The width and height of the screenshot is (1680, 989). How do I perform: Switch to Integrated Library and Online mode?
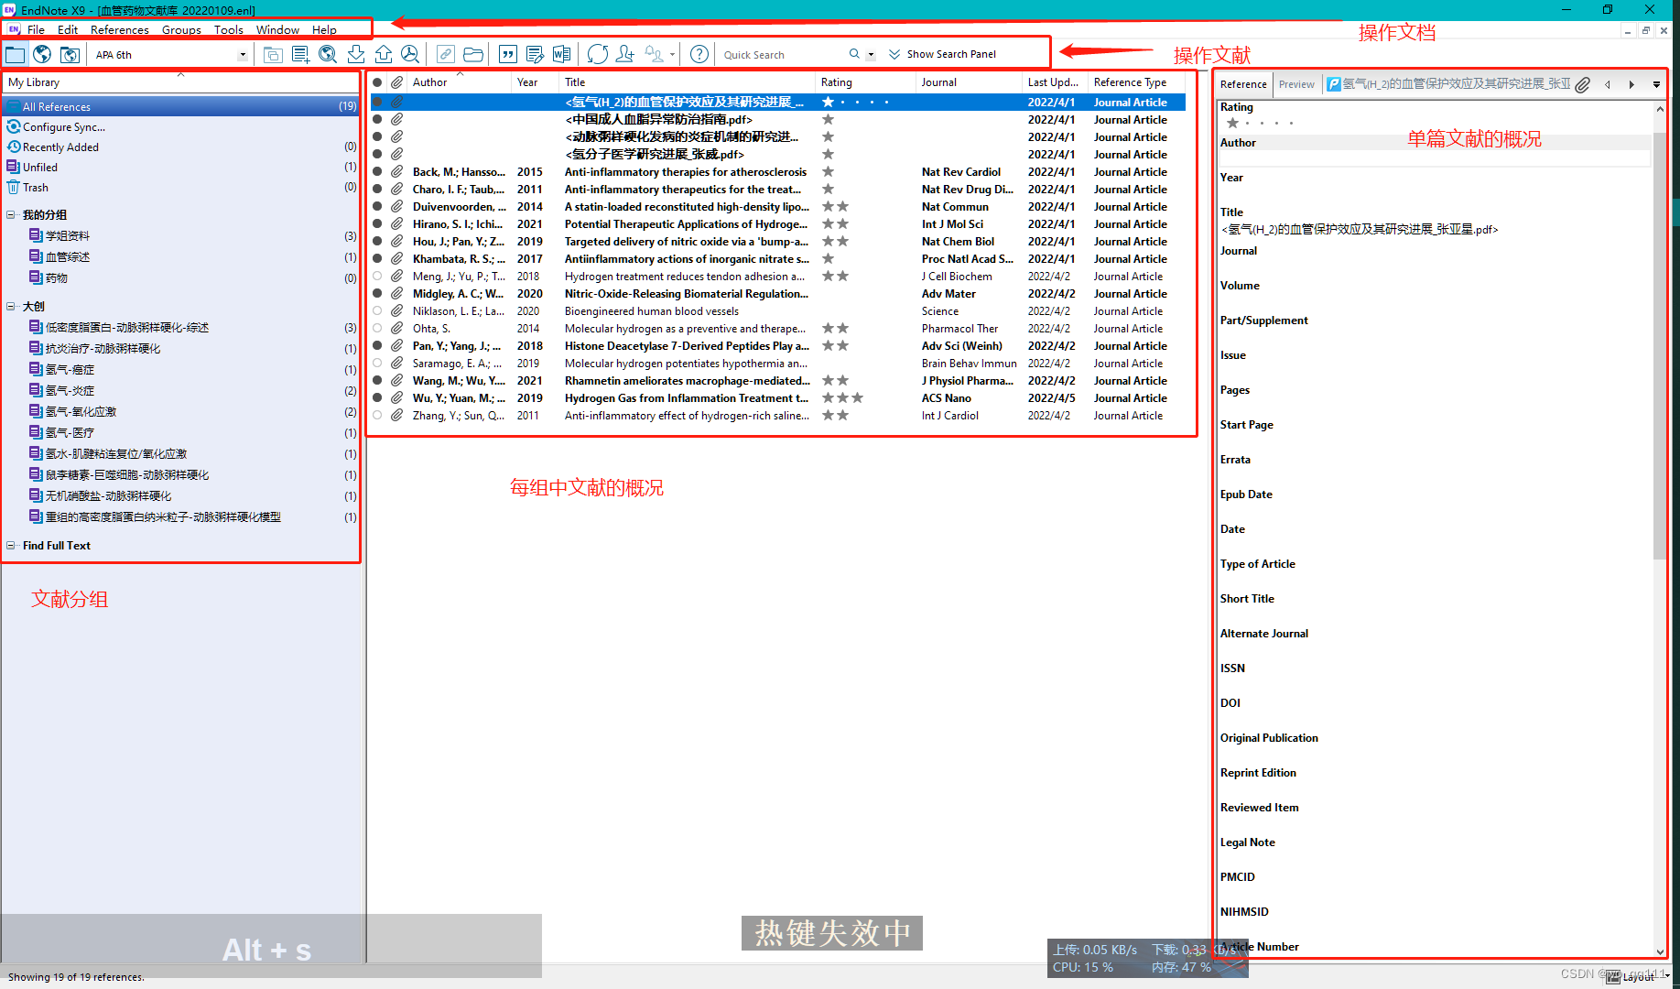pos(70,54)
